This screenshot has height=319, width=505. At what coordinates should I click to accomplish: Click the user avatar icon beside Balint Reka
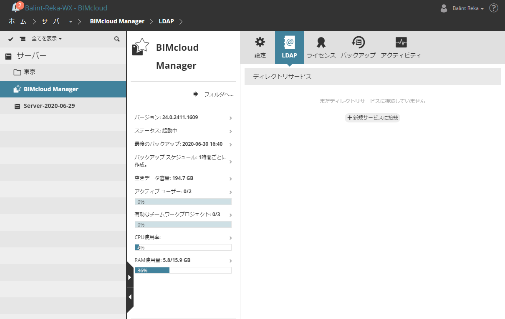444,8
